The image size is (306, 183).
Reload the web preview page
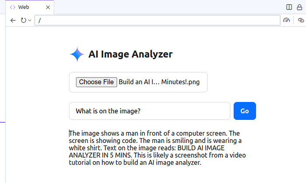(x=24, y=20)
